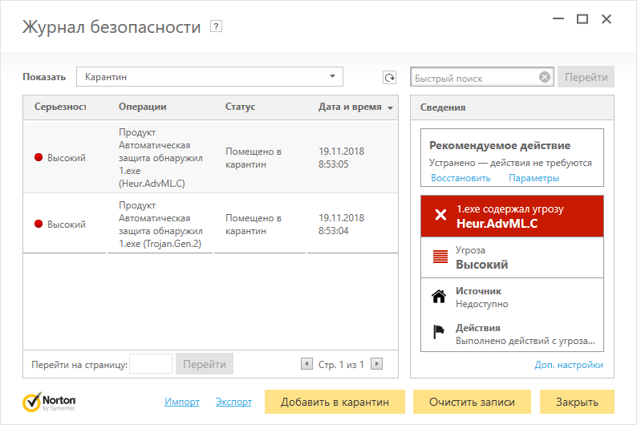Viewport: 637px width, 425px height.
Task: Click the striped threat level icon
Action: tap(439, 257)
